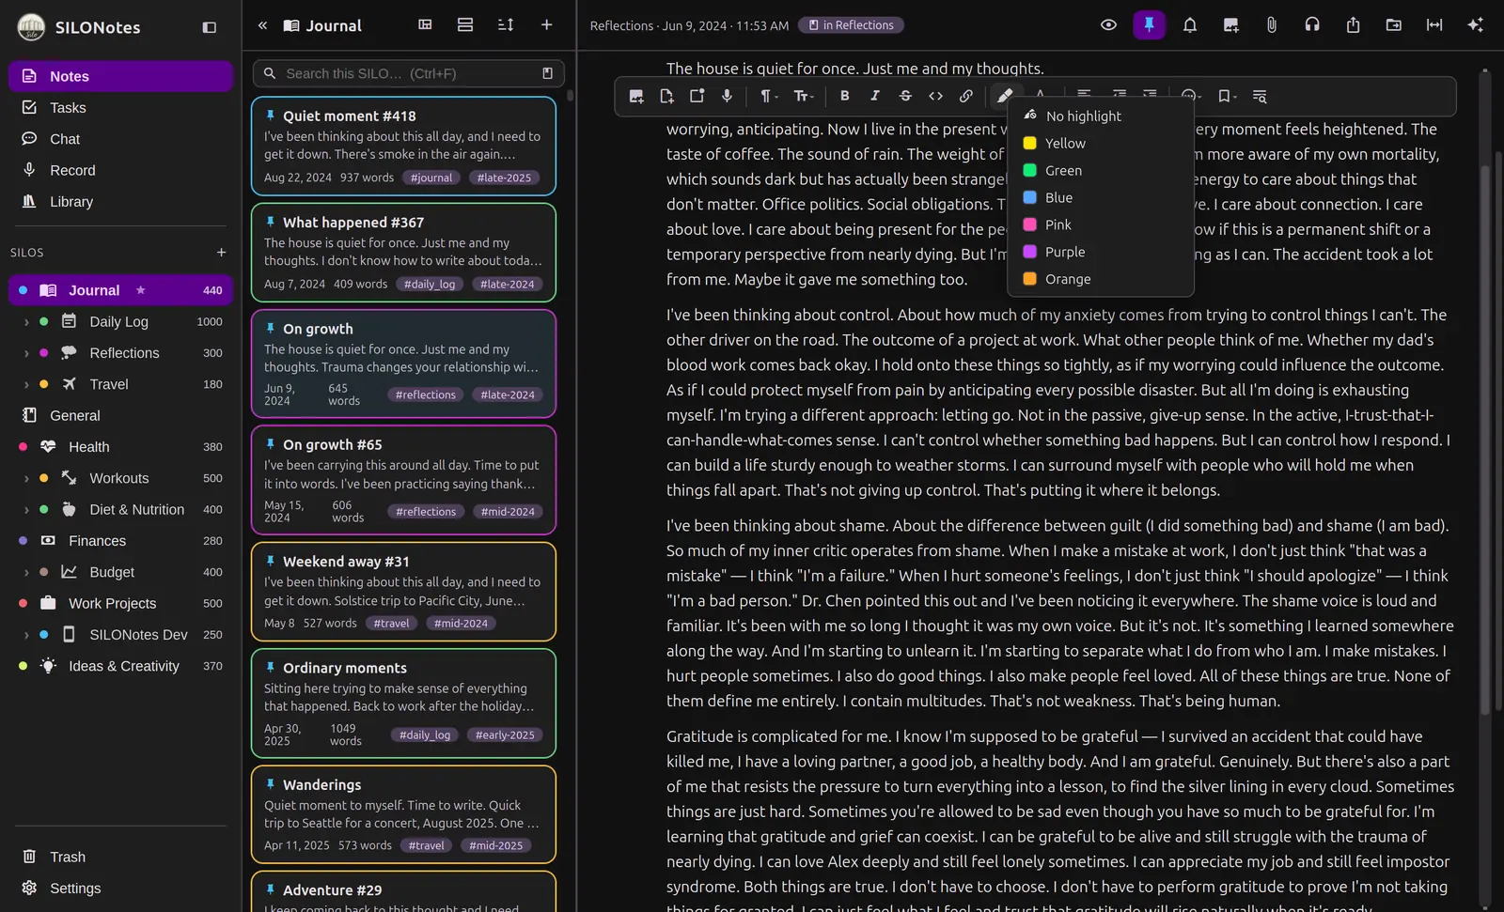Insert a hyperlink
Viewport: 1504px width, 912px height.
pos(965,96)
